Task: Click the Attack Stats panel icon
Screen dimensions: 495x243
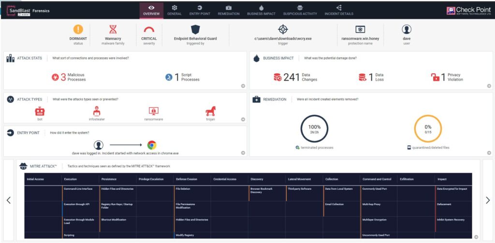Action: [x=11, y=58]
